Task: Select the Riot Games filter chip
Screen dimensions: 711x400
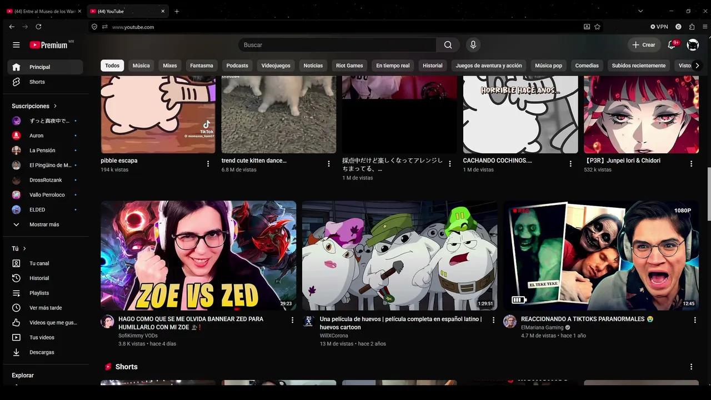Action: tap(349, 66)
